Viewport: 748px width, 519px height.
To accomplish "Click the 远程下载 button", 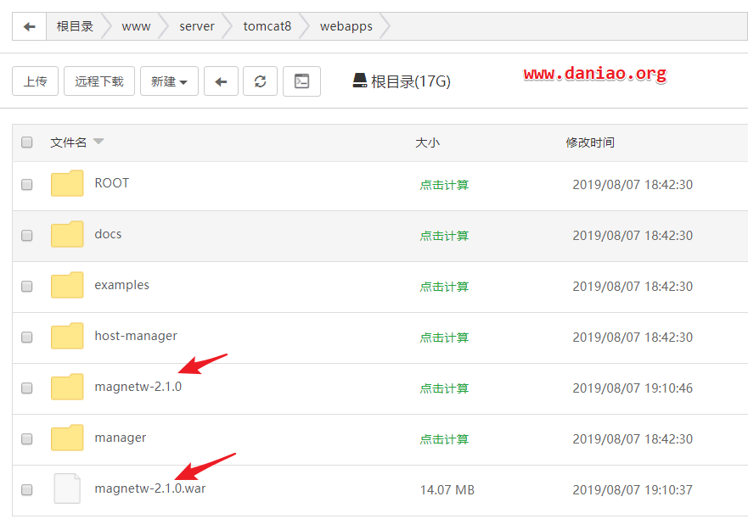I will [x=99, y=81].
